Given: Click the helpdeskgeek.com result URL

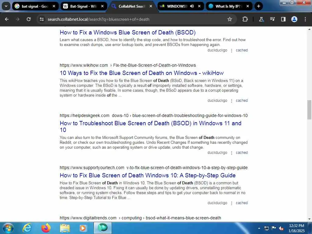Looking at the screenshot, I should pyautogui.click(x=154, y=115).
